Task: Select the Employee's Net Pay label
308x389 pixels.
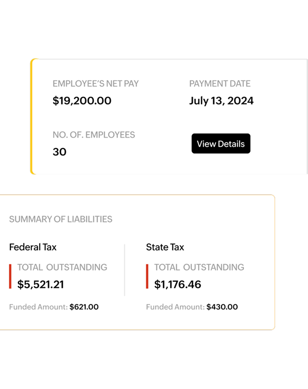Action: 96,84
